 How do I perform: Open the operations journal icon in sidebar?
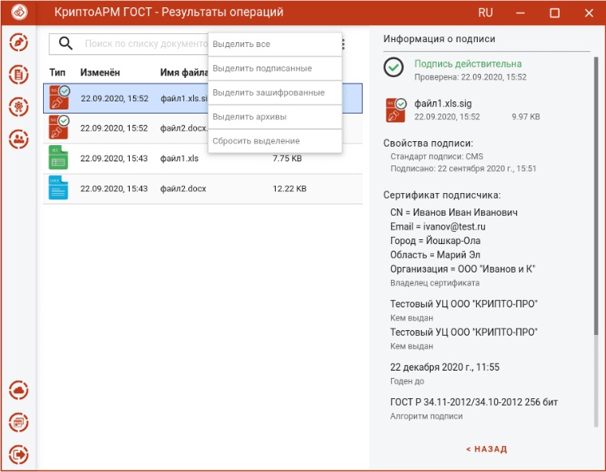coord(19,423)
